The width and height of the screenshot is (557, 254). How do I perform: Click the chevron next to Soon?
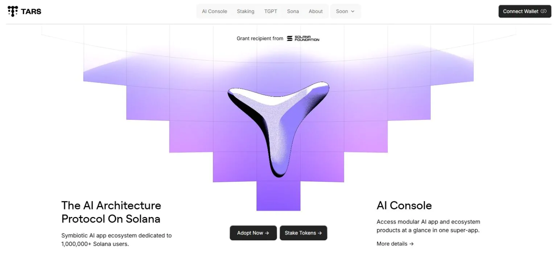(x=352, y=11)
